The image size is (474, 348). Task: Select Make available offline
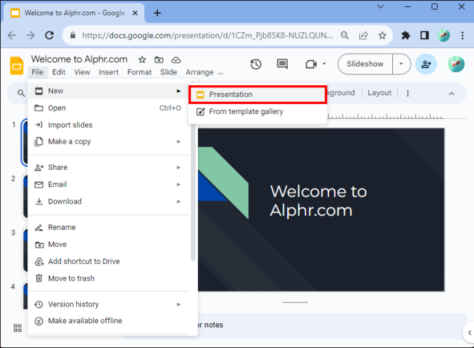click(109, 320)
